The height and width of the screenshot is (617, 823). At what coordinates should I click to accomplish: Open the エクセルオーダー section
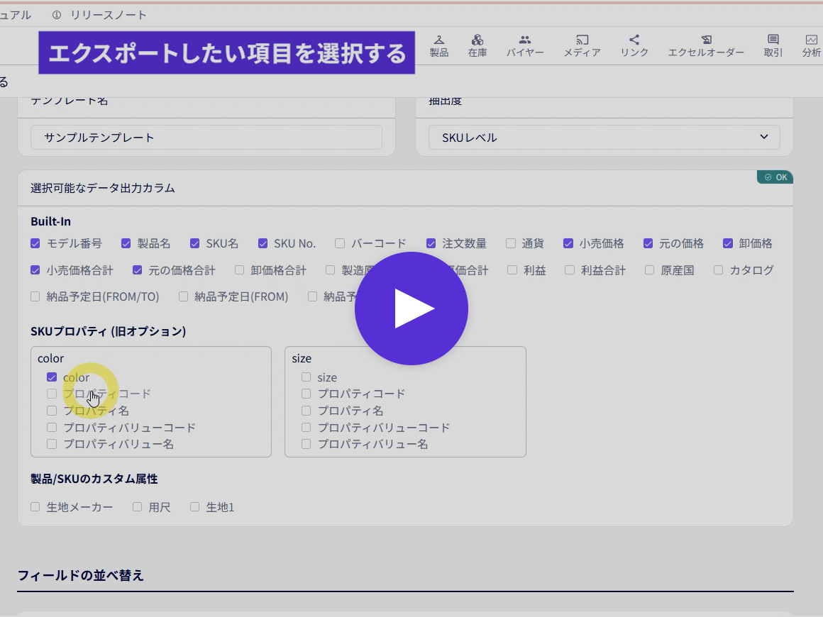coord(706,46)
